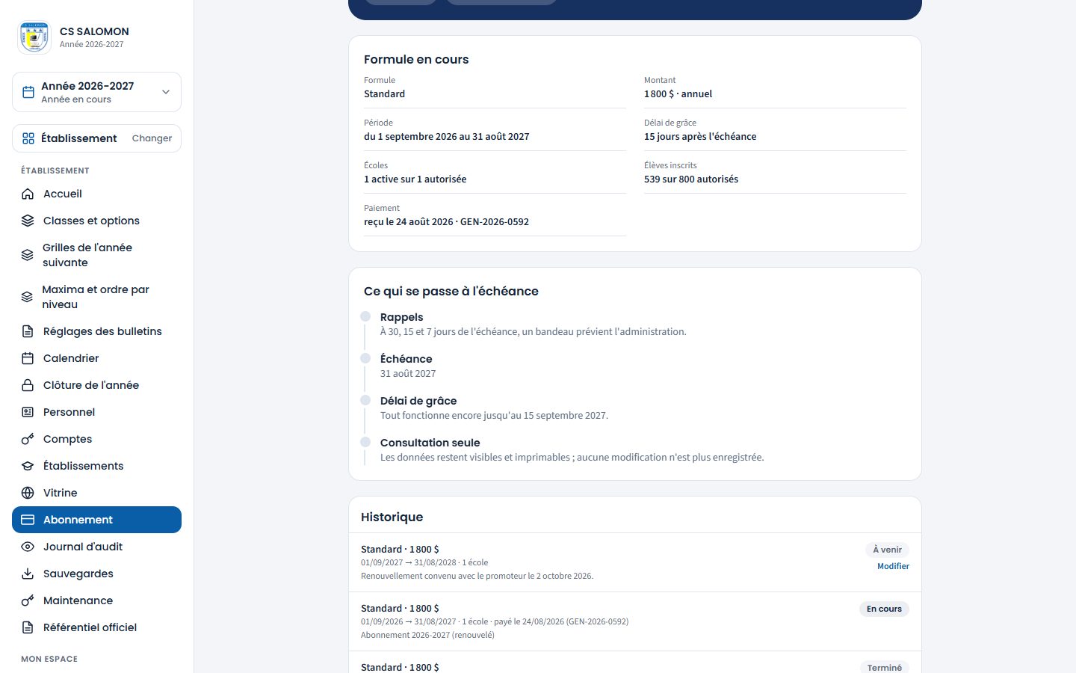Click the amount '1 800 $ · annuel'
This screenshot has height=673, width=1076.
tap(678, 94)
